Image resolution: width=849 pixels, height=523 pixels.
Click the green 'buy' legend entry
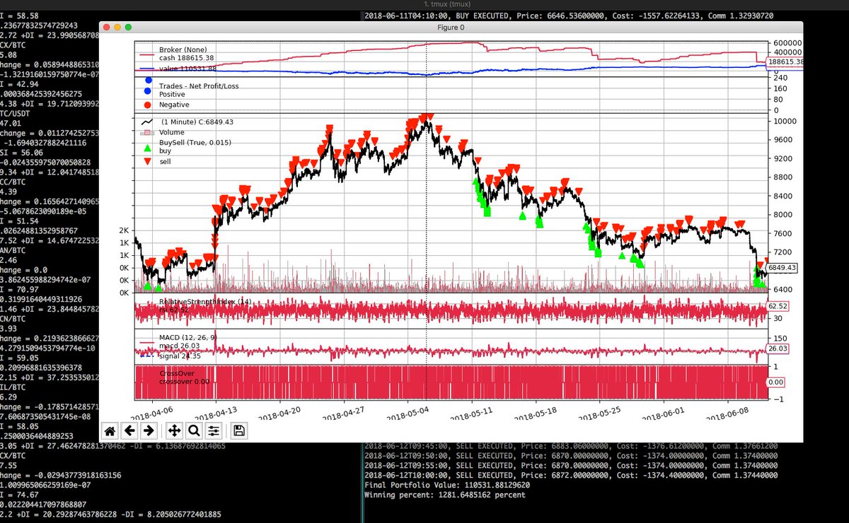point(166,151)
